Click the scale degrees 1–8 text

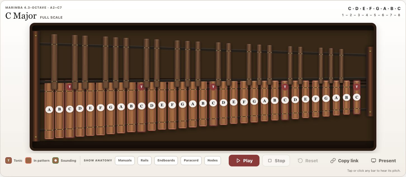[371, 15]
